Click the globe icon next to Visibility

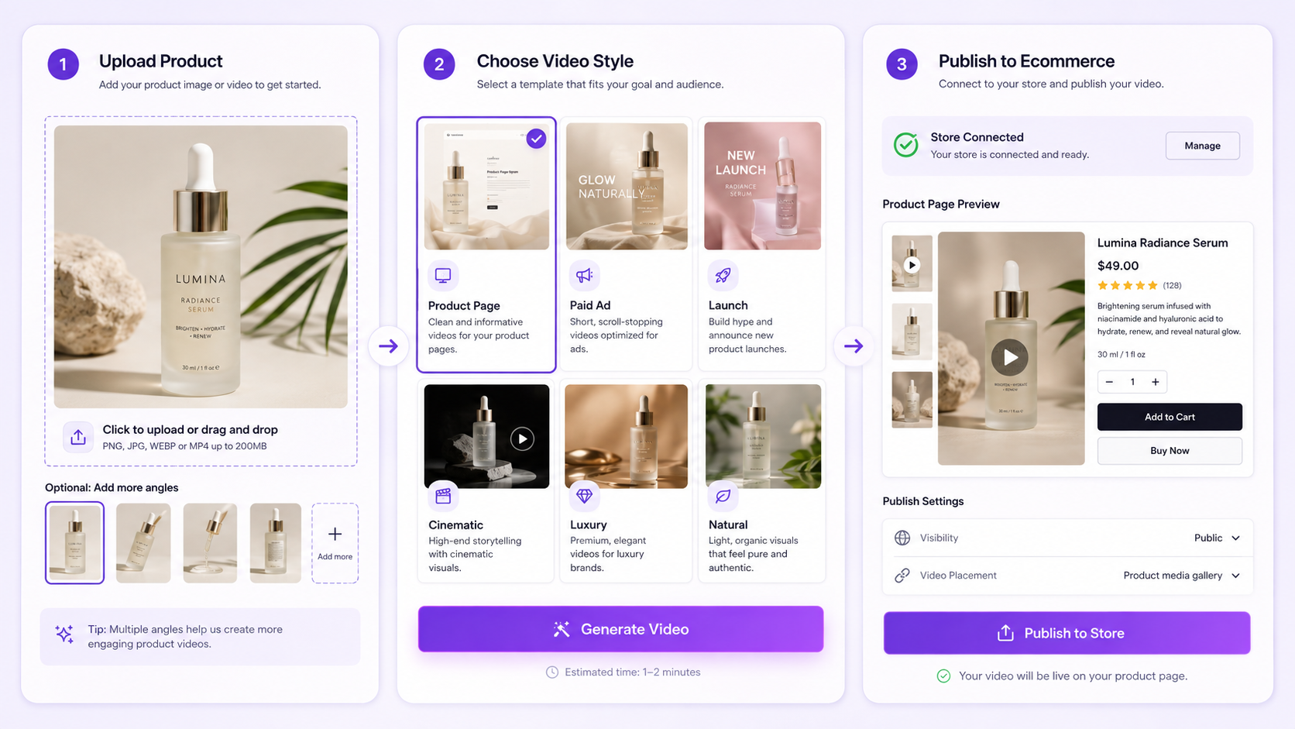[902, 538]
